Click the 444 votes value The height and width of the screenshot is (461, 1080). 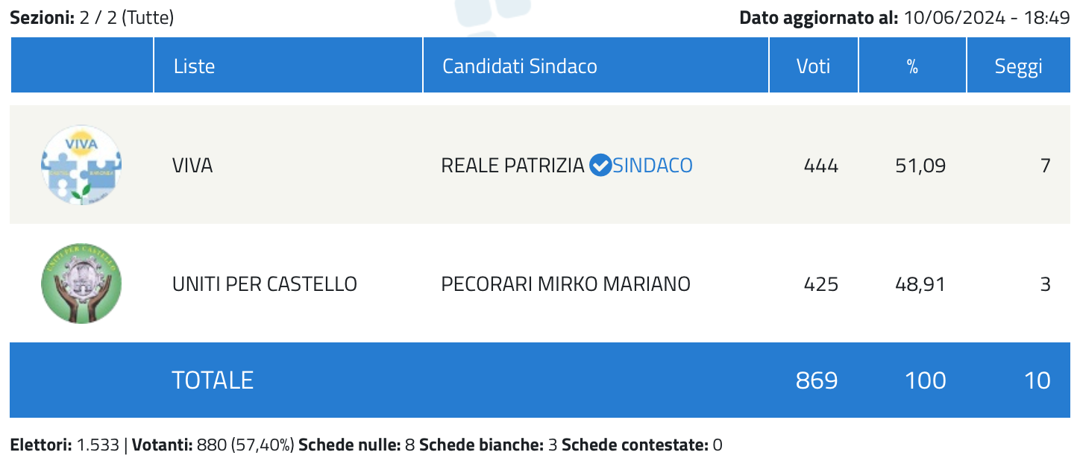821,165
